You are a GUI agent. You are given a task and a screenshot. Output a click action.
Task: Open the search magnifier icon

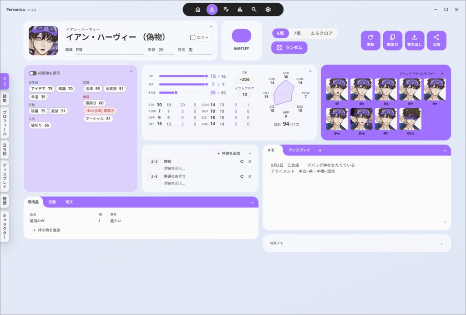coord(254,10)
